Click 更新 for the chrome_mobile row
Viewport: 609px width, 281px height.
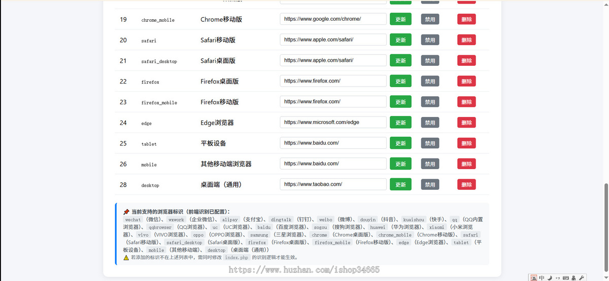click(400, 19)
